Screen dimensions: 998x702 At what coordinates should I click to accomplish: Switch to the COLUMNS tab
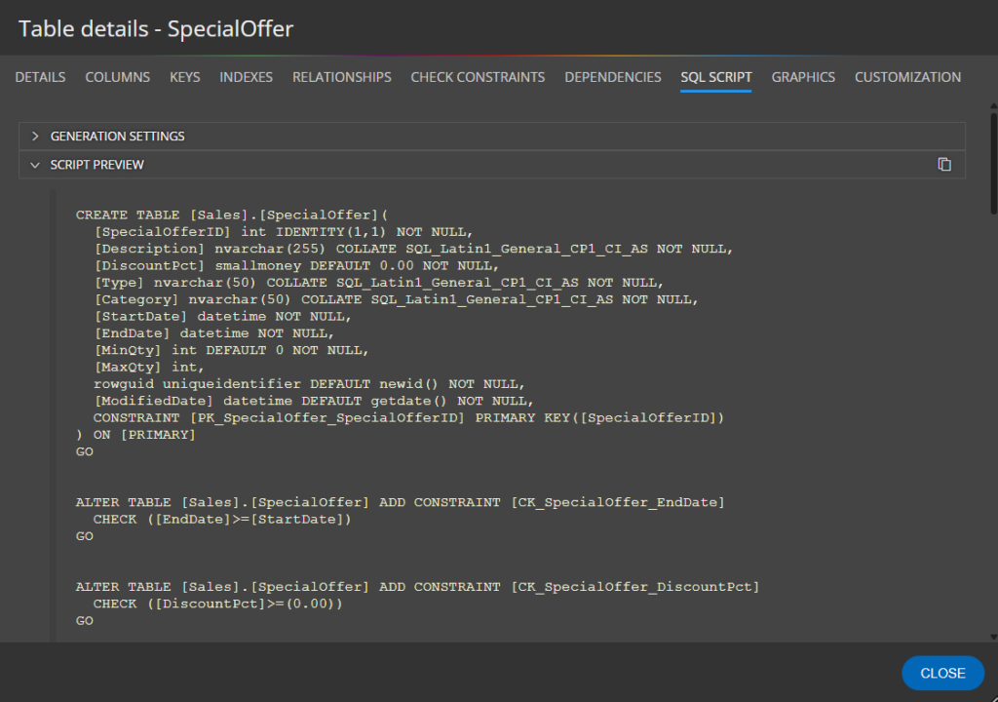(117, 77)
